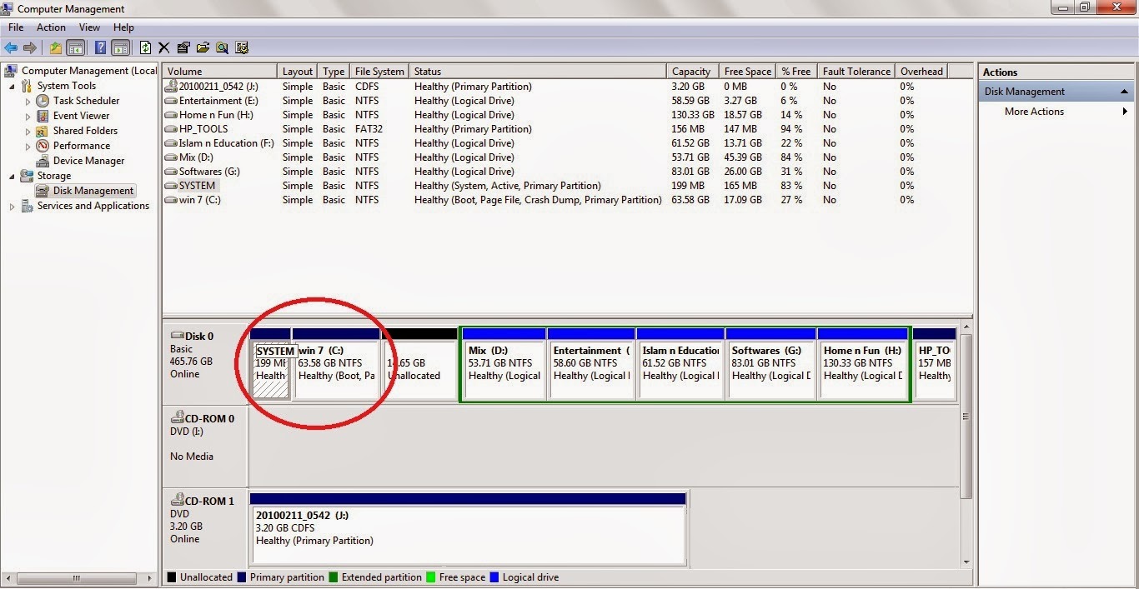Click the up one level folder icon
Image resolution: width=1139 pixels, height=589 pixels.
[x=55, y=47]
